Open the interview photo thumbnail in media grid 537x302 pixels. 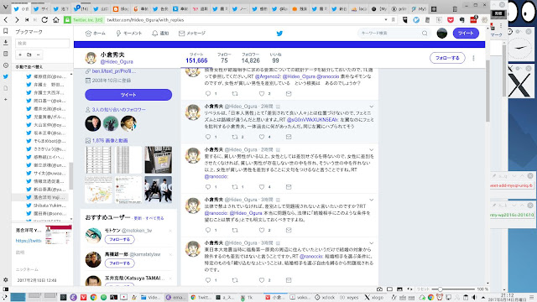click(x=159, y=190)
